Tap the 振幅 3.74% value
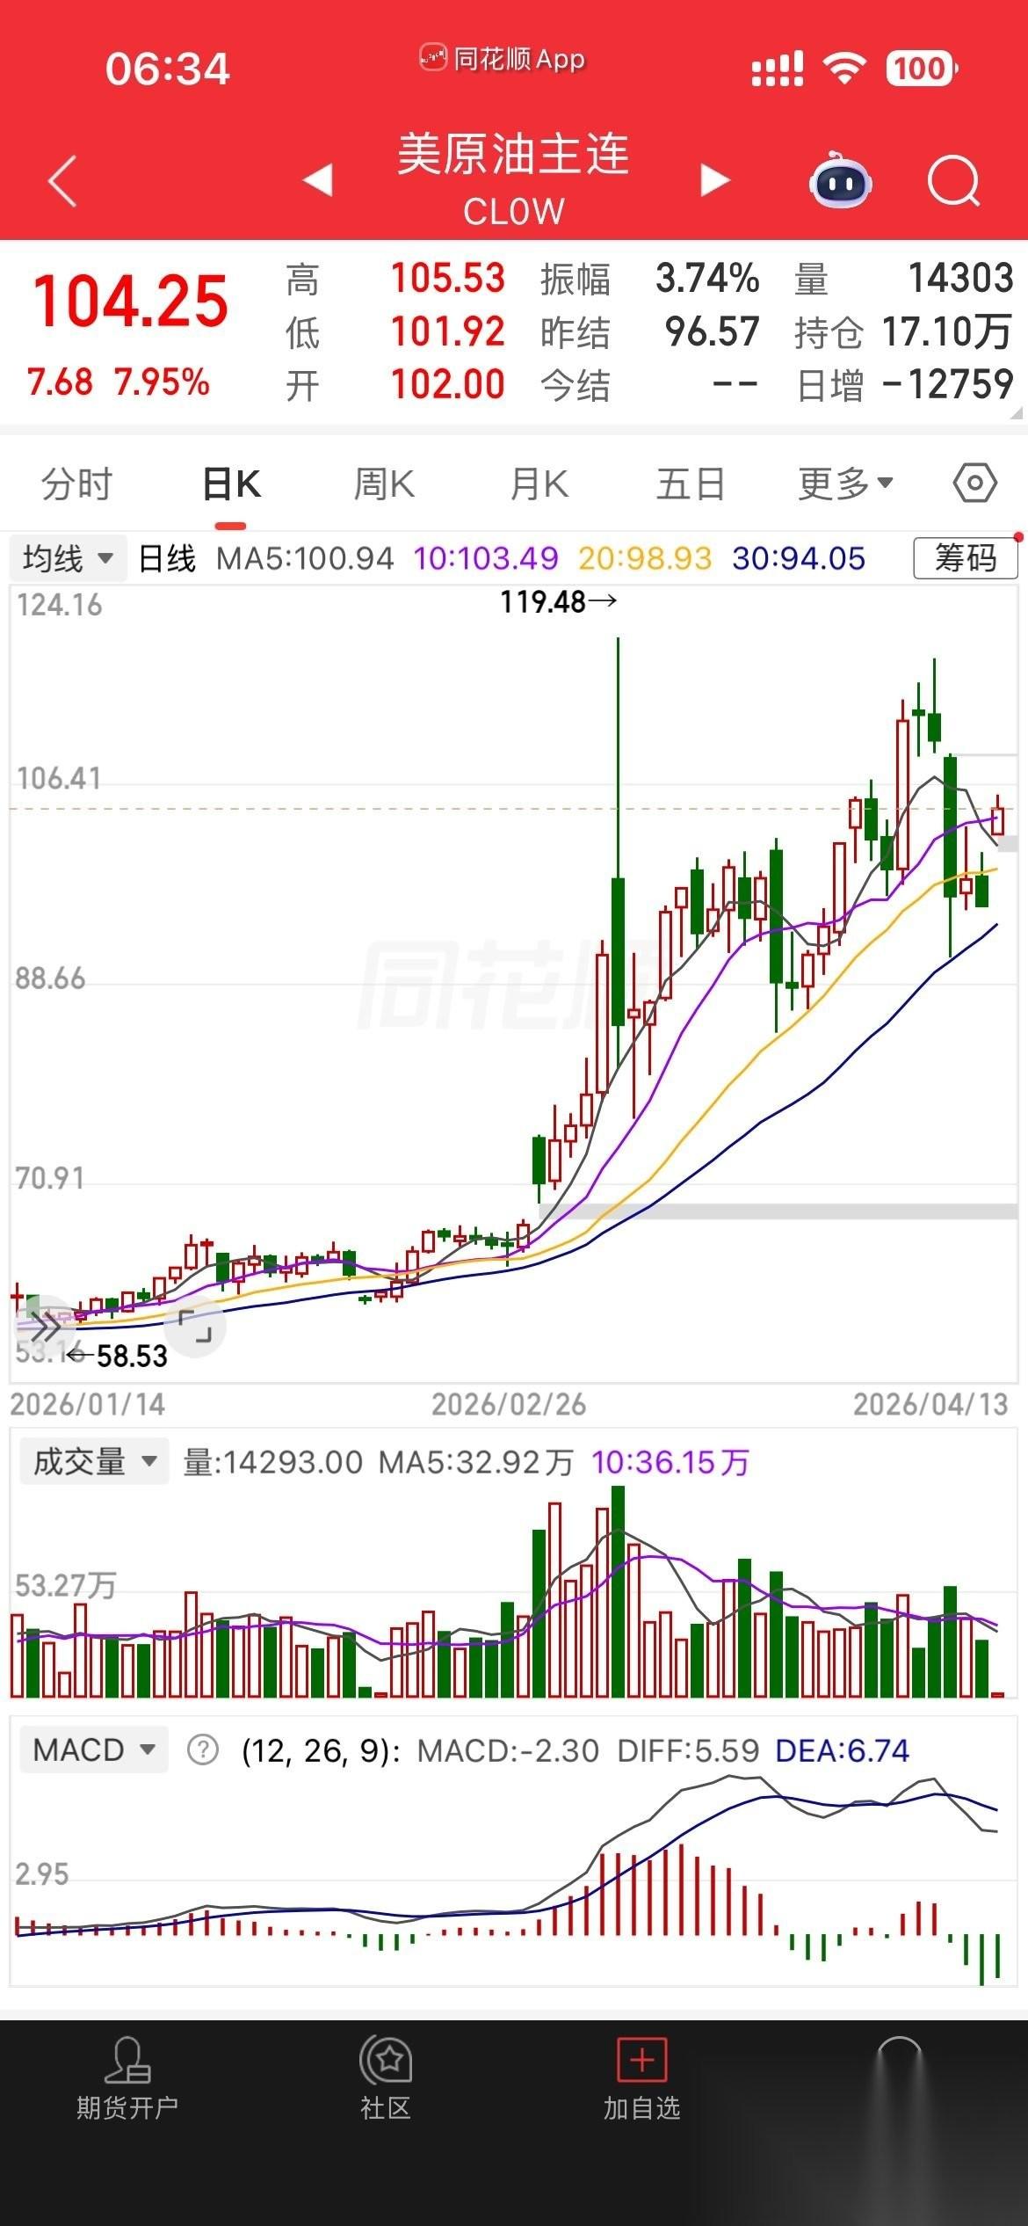1028x2226 pixels. [x=707, y=279]
